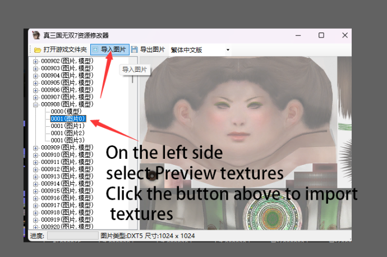387x257 pixels.
Task: Select row 000917(图片,模型)
Action: coord(67,205)
